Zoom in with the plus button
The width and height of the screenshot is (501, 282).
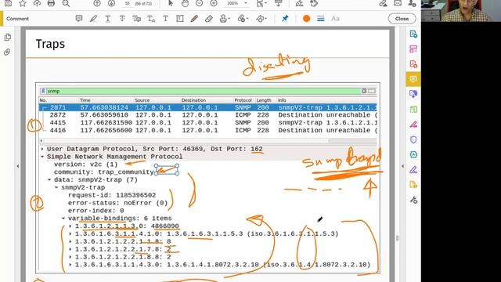coord(214,3)
